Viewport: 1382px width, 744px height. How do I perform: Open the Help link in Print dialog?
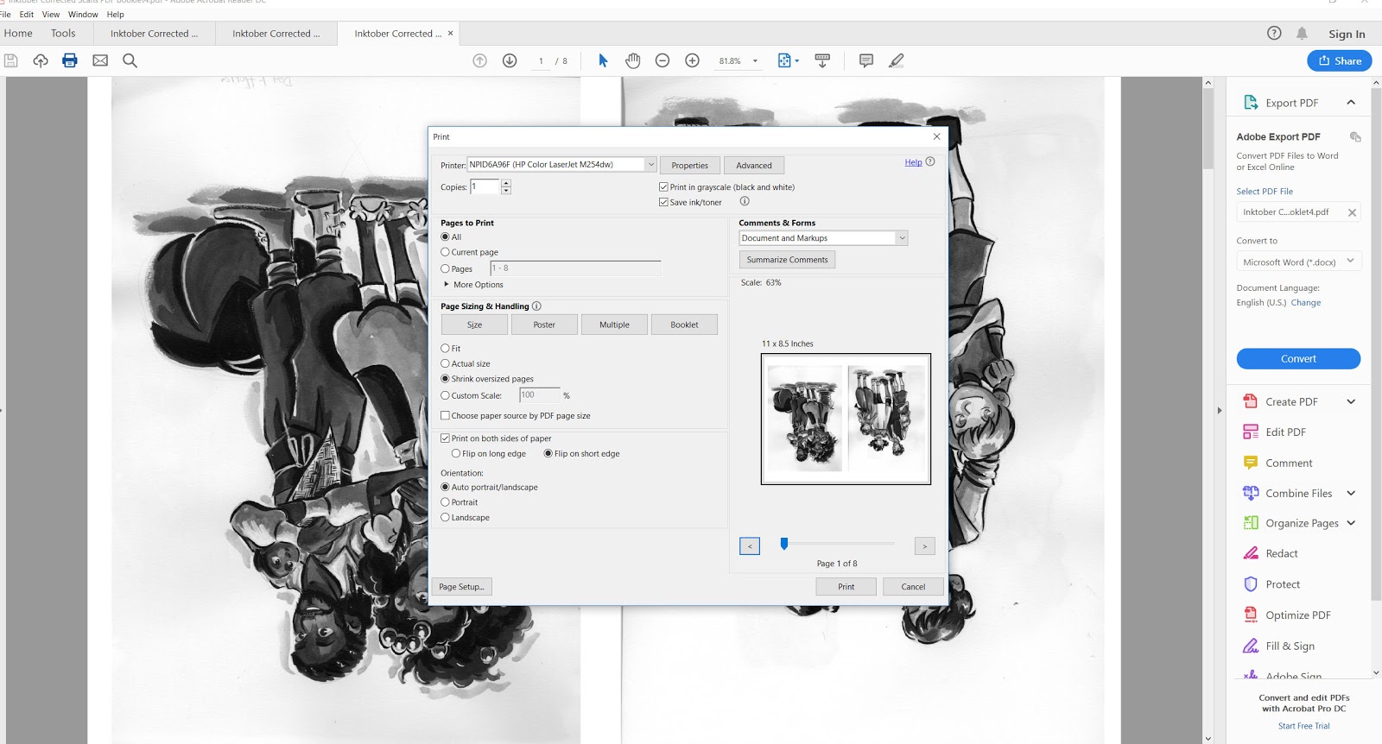(913, 162)
